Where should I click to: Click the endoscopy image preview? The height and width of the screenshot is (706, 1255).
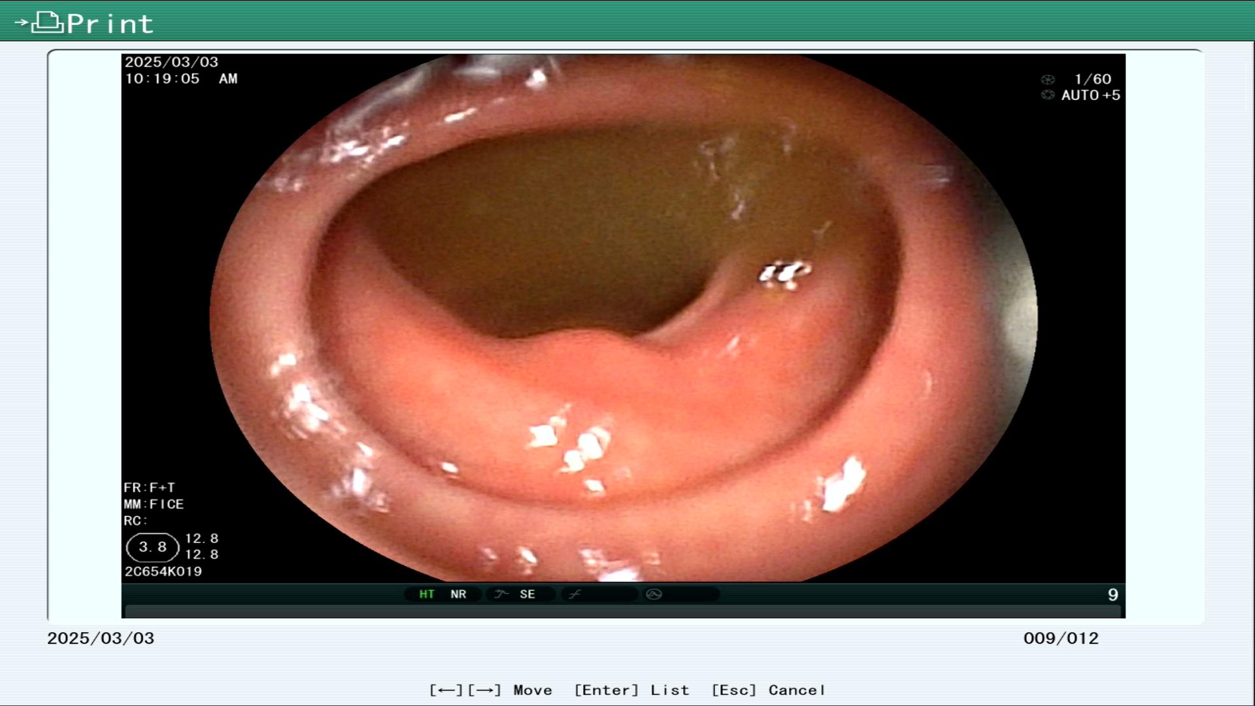[623, 318]
